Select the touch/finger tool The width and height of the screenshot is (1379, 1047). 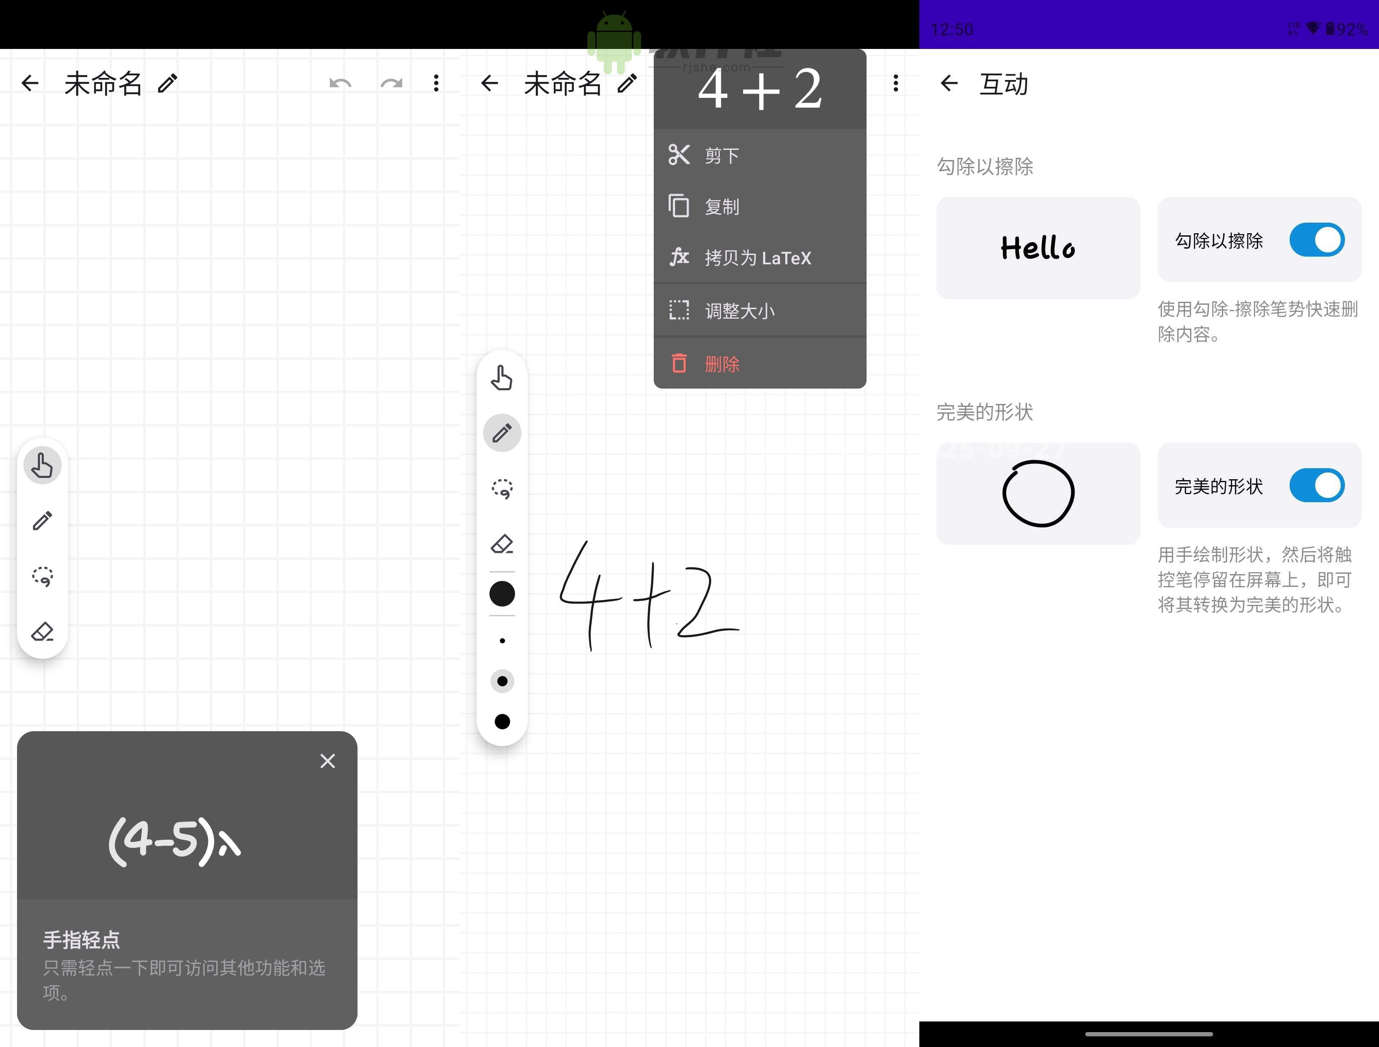coord(502,378)
